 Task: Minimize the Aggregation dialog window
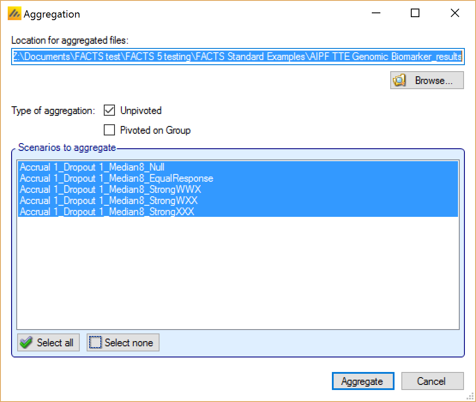(x=375, y=13)
